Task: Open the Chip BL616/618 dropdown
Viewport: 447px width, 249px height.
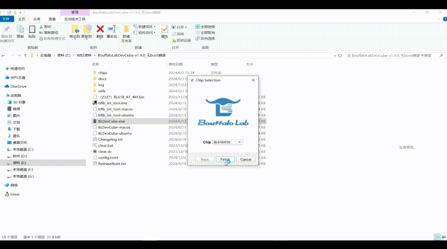Action: tap(227, 142)
